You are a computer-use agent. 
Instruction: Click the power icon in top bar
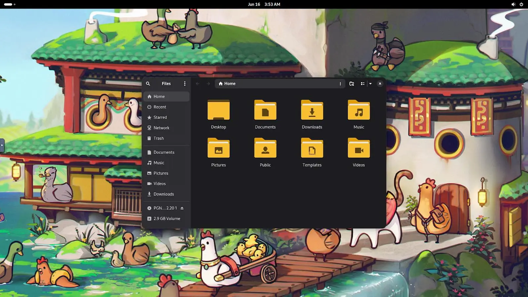pyautogui.click(x=521, y=4)
